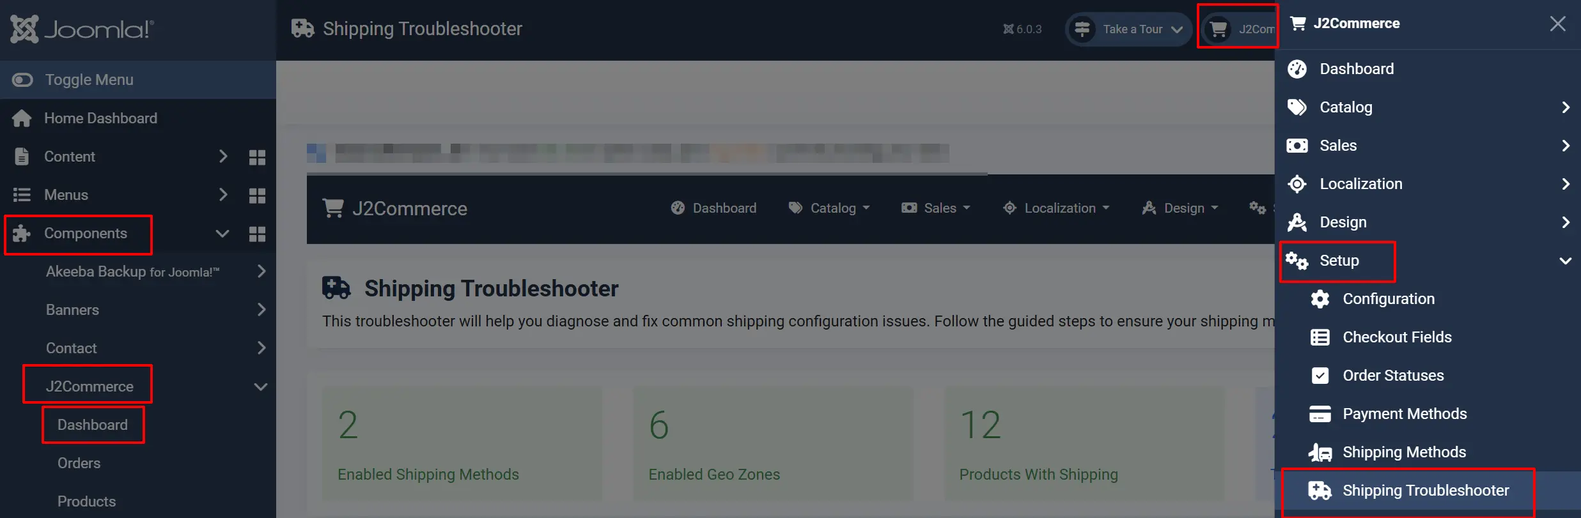
Task: Select the Shipping Troubleshooter page heading
Action: point(492,289)
